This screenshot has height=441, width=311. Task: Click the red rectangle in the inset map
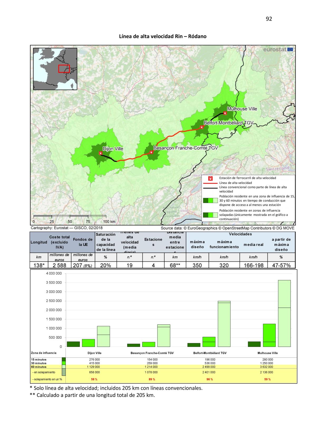(x=64, y=69)
